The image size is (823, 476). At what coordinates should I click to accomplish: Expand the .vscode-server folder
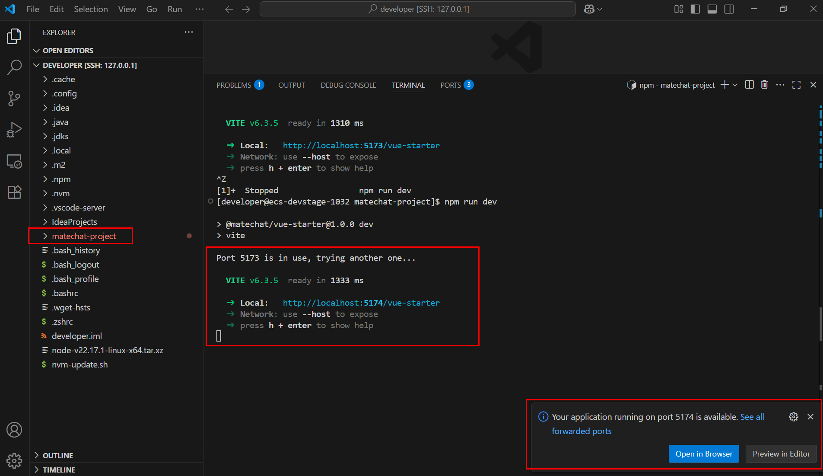pyautogui.click(x=117, y=208)
